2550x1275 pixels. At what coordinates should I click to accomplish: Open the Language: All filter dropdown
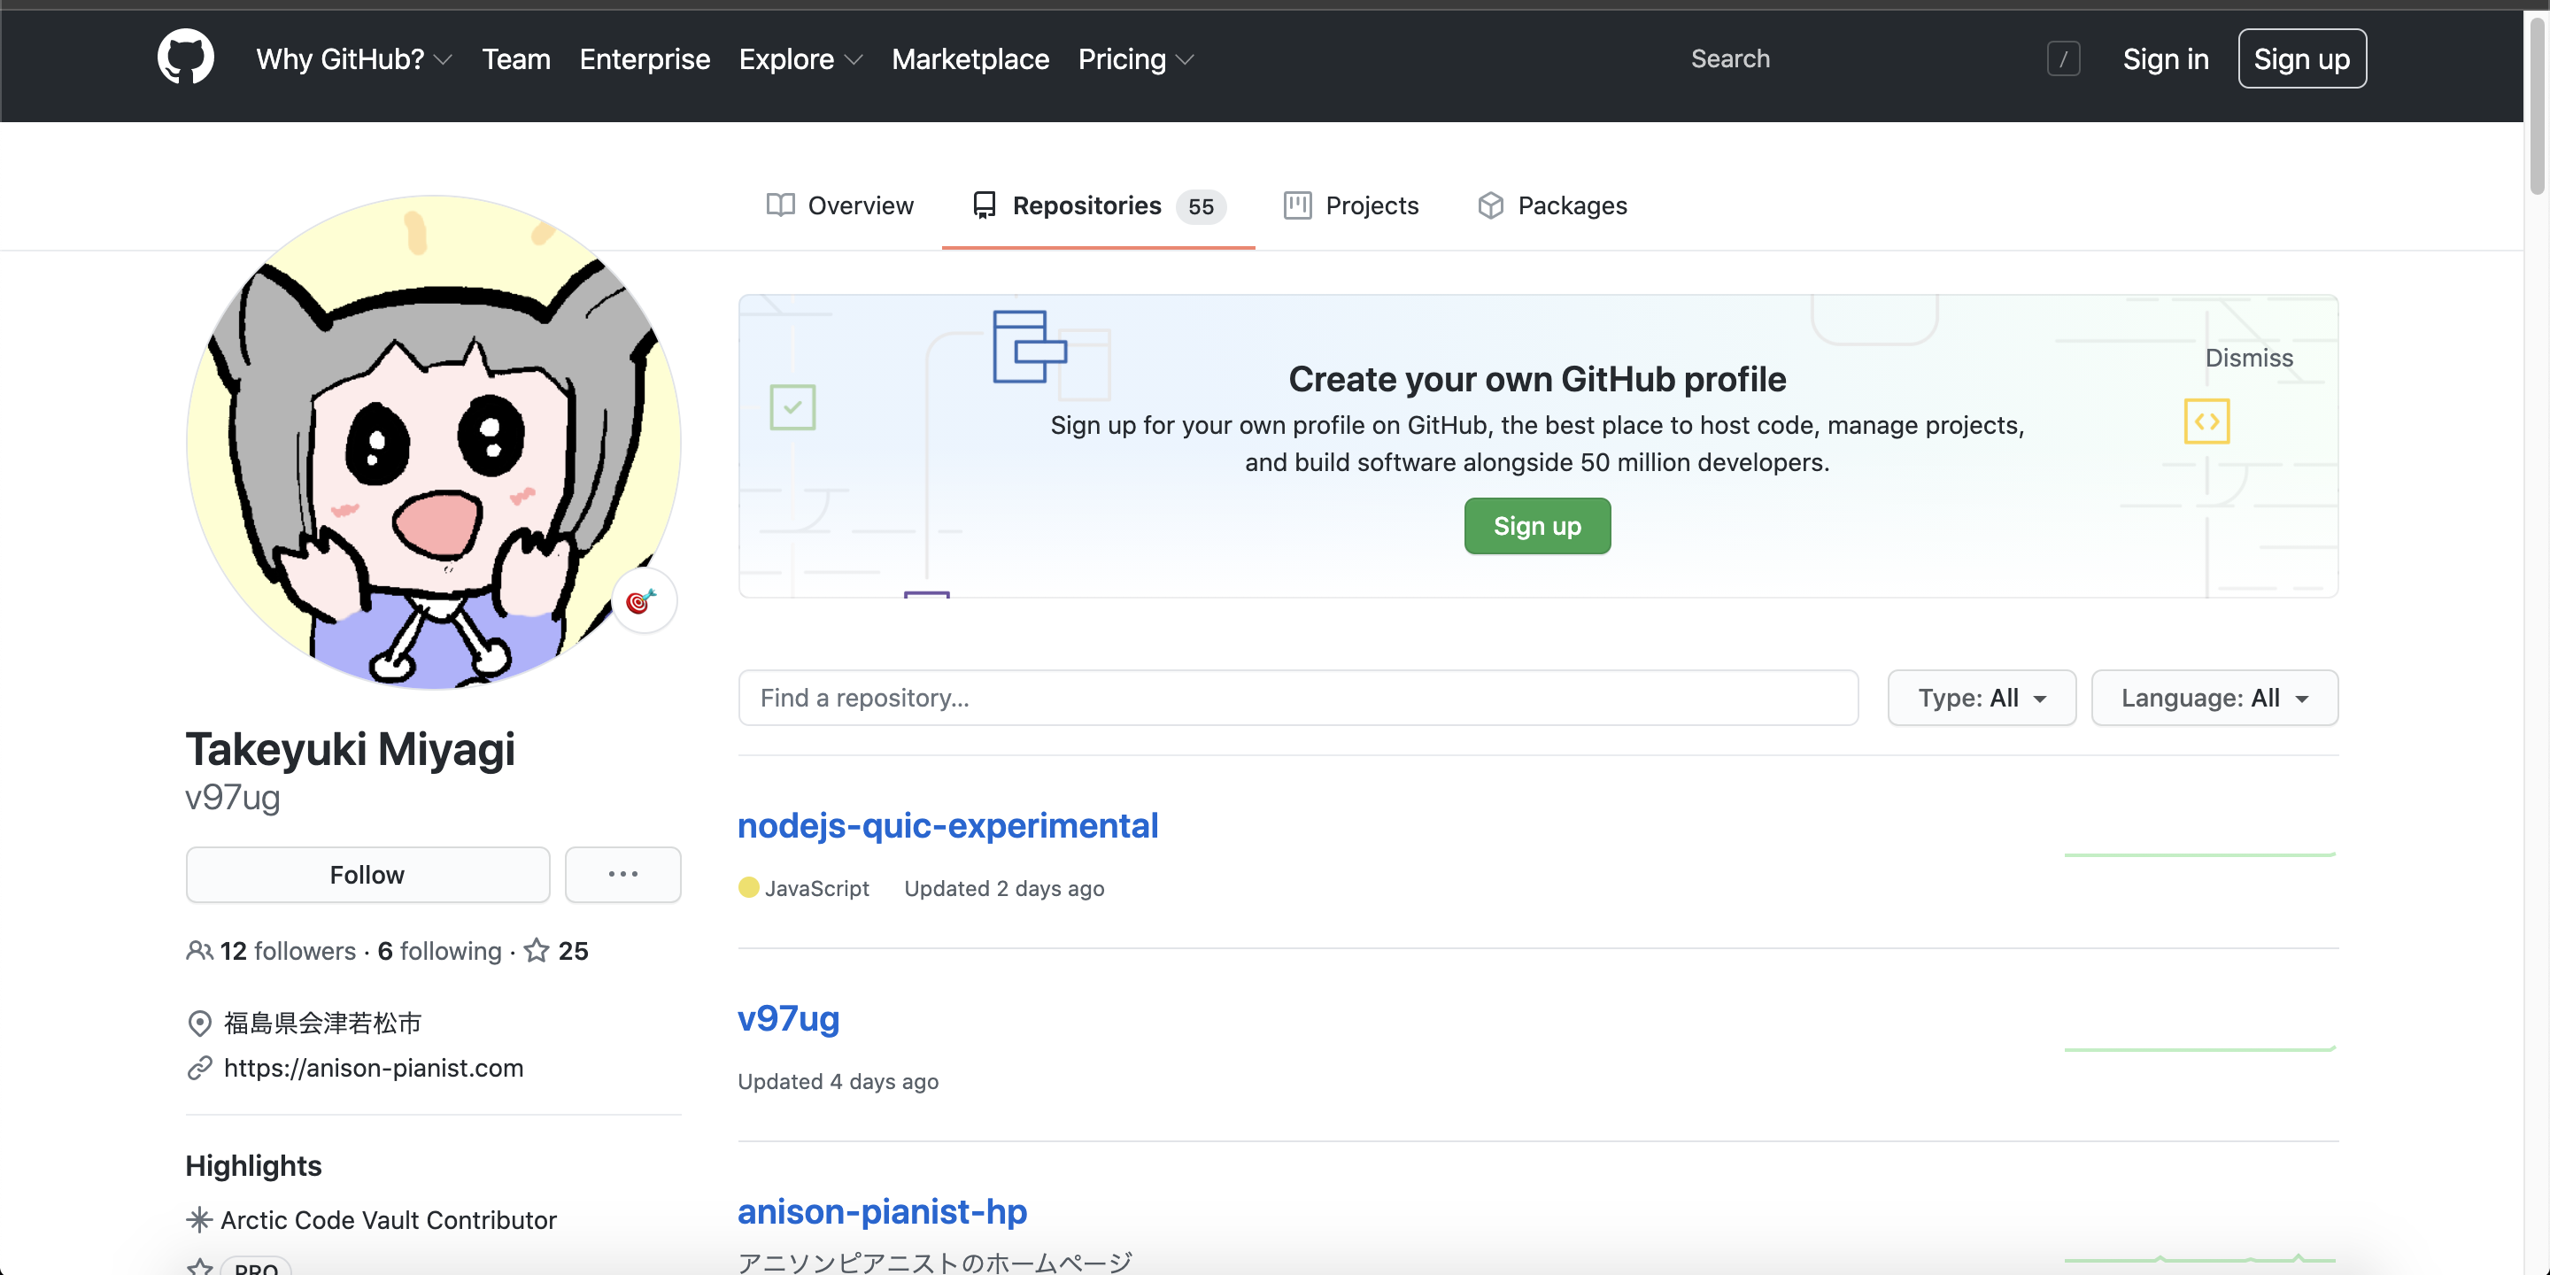(x=2214, y=698)
